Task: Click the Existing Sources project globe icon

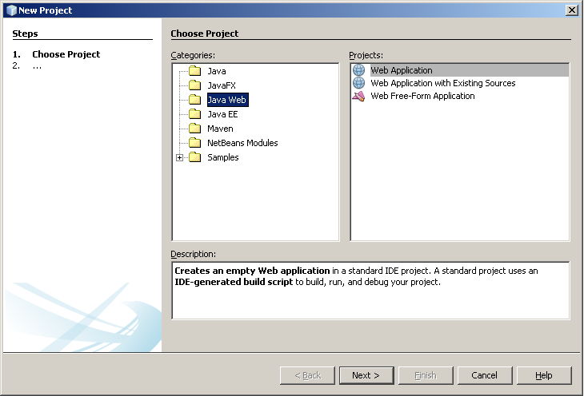Action: pyautogui.click(x=358, y=83)
